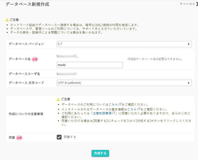Open the 文字コード dropdown showing UTF-8 (utf8mb4)
The width and height of the screenshot is (198, 160).
pos(124,83)
